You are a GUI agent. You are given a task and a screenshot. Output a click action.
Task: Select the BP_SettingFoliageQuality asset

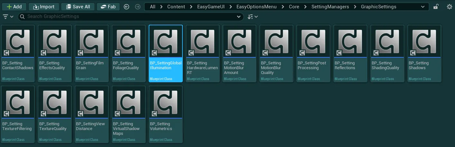point(129,53)
